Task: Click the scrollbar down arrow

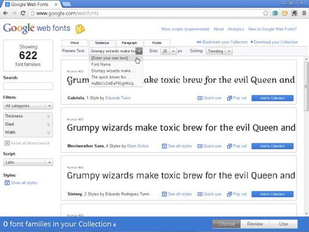Action: (x=306, y=213)
